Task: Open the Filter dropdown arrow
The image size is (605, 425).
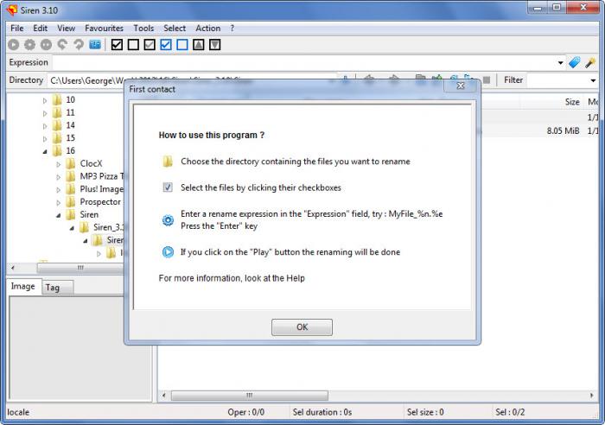Action: (x=593, y=80)
